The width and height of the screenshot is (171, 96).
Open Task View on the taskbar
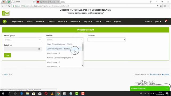click(x=15, y=94)
